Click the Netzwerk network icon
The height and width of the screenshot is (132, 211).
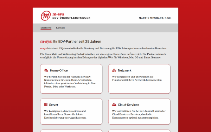[114, 70]
